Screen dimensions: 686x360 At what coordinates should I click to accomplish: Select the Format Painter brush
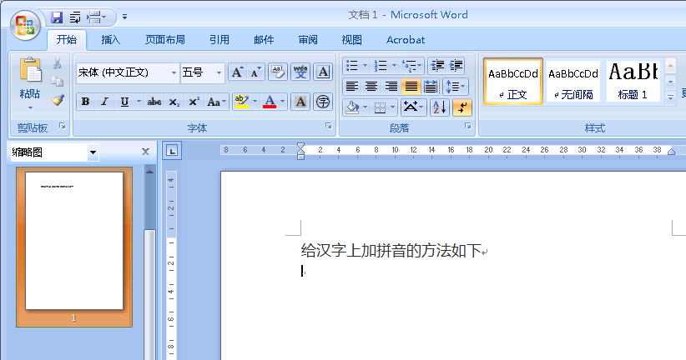tap(58, 101)
